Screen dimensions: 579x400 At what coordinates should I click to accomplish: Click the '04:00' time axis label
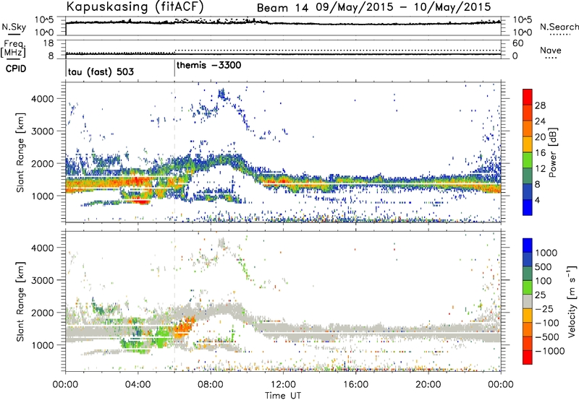pos(138,385)
